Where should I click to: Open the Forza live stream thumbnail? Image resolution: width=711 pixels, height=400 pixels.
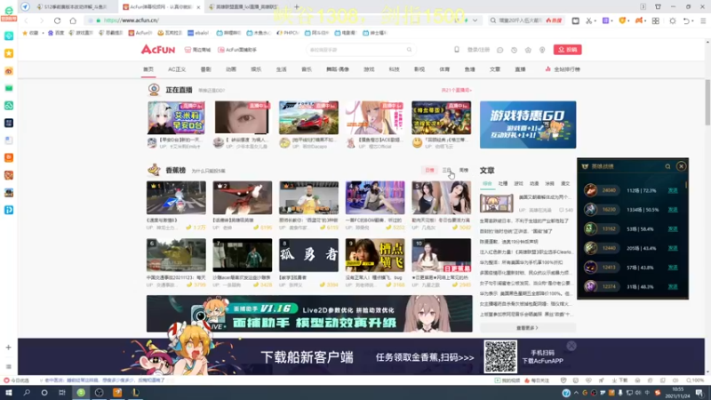(308, 118)
